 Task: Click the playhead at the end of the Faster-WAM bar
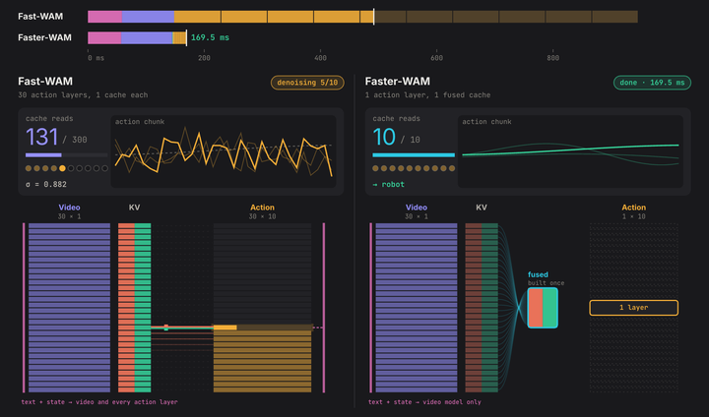tap(186, 38)
